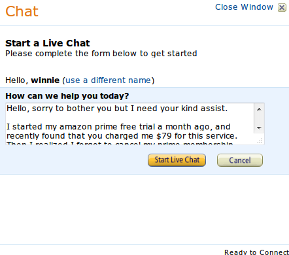
Task: Click the orange Chat heading
Action: tap(22, 11)
